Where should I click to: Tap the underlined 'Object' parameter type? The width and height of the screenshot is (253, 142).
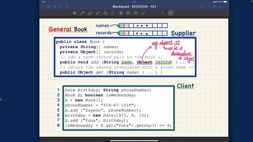[x=144, y=62]
